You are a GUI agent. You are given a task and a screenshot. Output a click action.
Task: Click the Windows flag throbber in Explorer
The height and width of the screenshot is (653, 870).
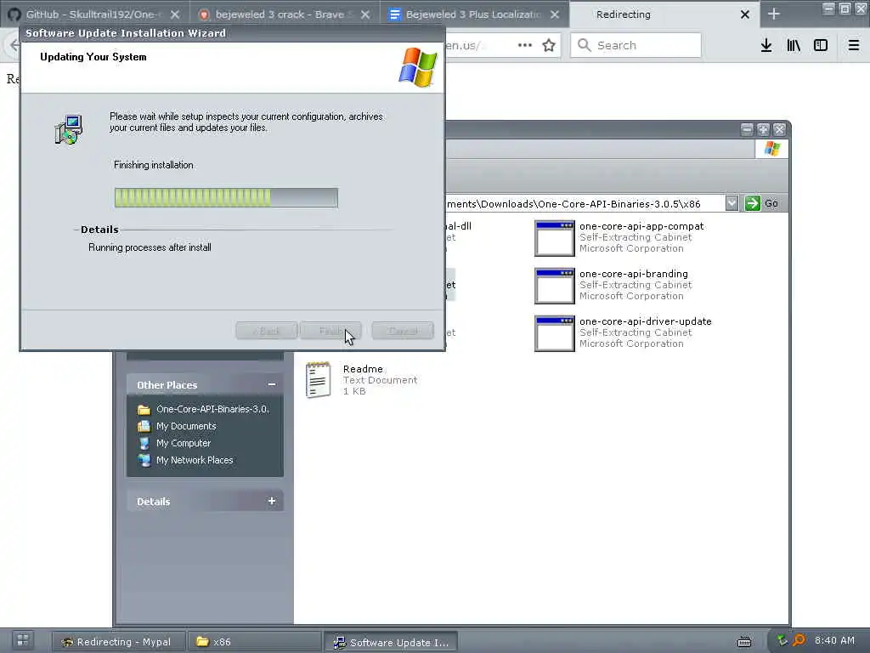tap(771, 148)
